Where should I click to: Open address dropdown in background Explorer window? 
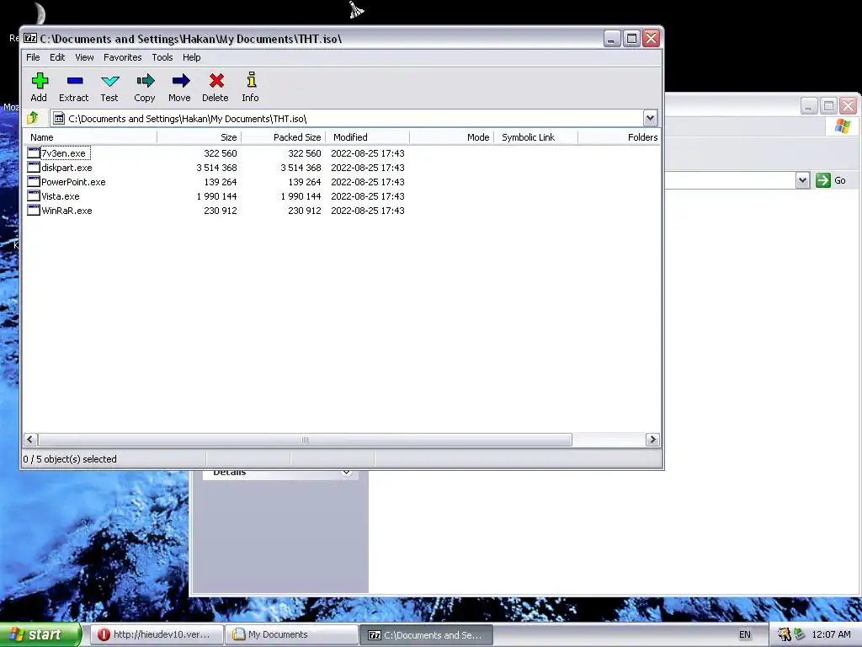pyautogui.click(x=802, y=180)
